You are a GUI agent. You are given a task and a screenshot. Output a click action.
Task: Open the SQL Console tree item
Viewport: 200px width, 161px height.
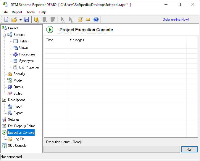(x=17, y=145)
